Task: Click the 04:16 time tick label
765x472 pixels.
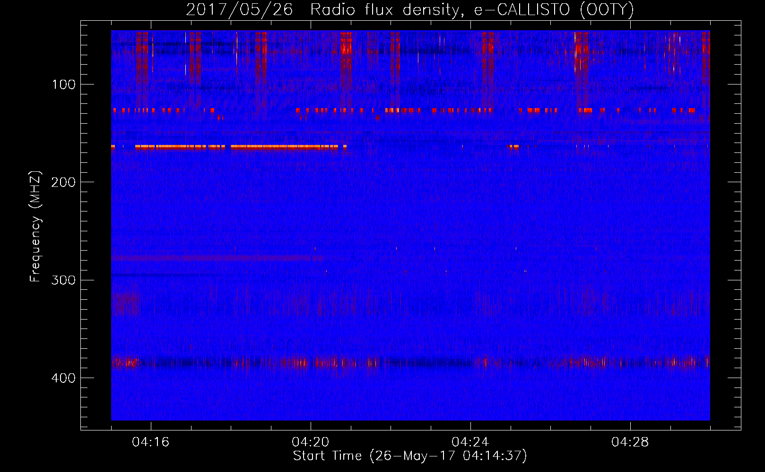Action: 150,442
